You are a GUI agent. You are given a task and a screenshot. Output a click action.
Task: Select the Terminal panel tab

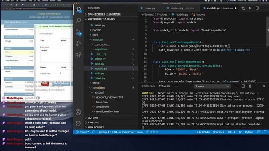click(164, 86)
